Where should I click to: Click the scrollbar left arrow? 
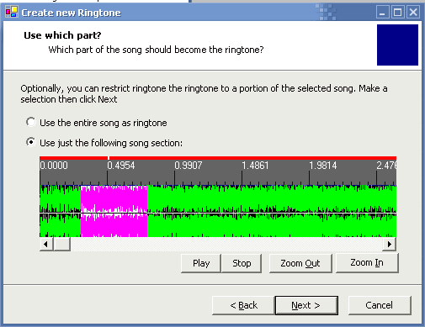coord(46,244)
